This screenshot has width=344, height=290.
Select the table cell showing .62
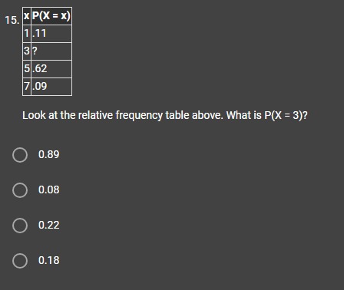click(x=51, y=69)
